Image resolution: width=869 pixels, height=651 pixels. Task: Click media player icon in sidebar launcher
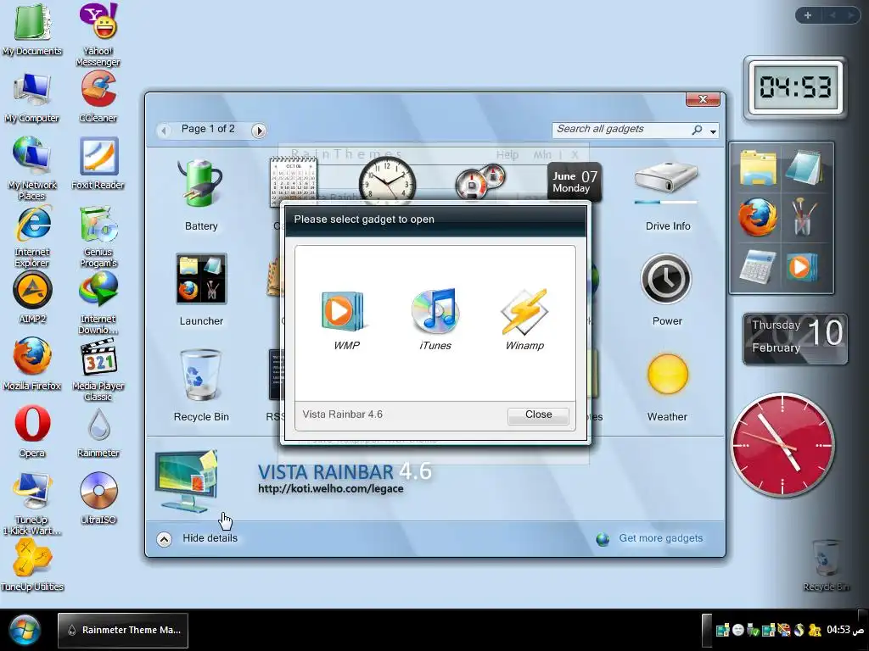click(802, 268)
